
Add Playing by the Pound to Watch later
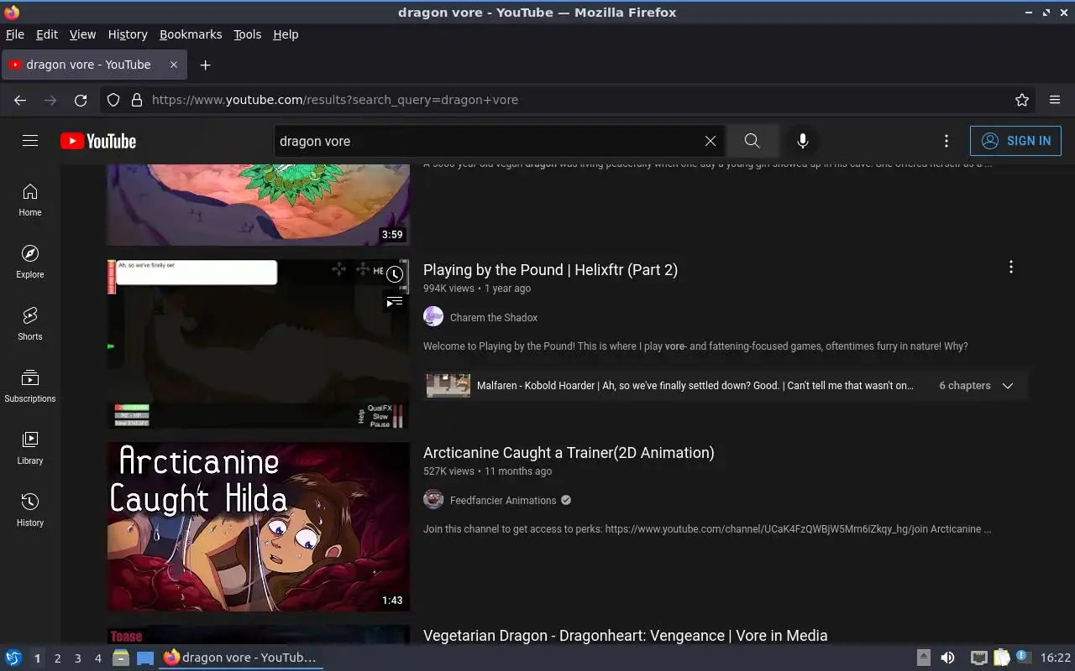[x=395, y=274]
